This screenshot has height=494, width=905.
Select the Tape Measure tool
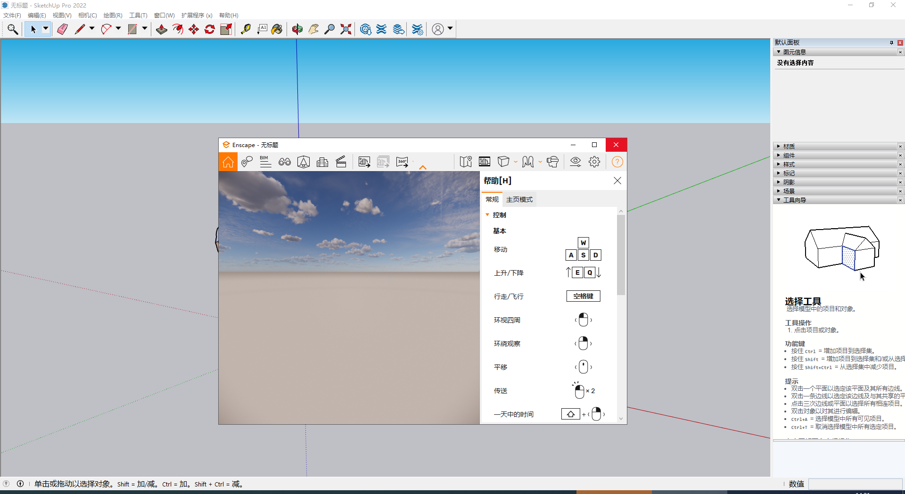246,29
